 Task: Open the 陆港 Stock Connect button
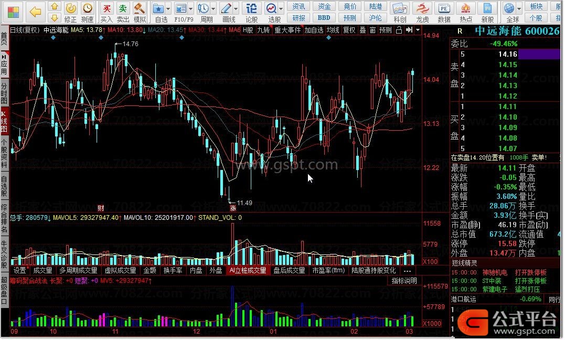click(376, 6)
